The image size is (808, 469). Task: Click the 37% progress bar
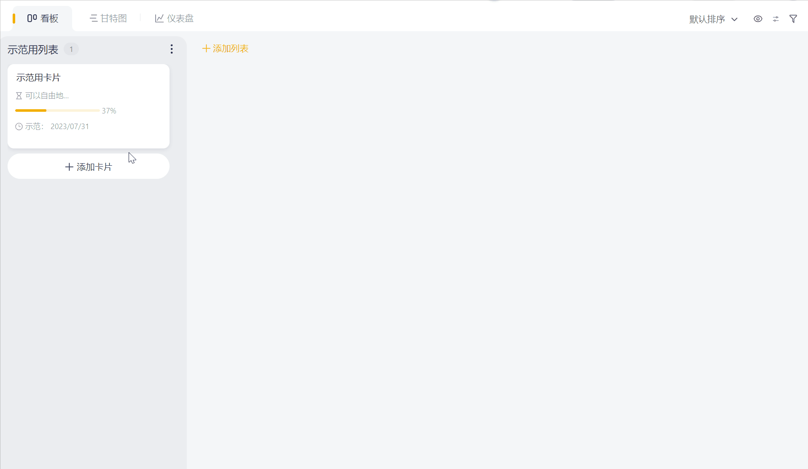(x=57, y=111)
